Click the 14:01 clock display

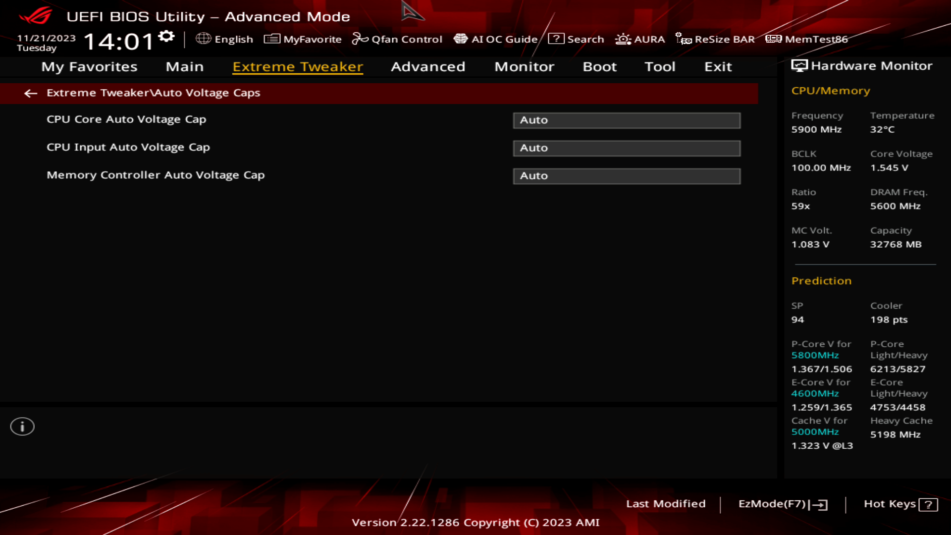tap(119, 42)
